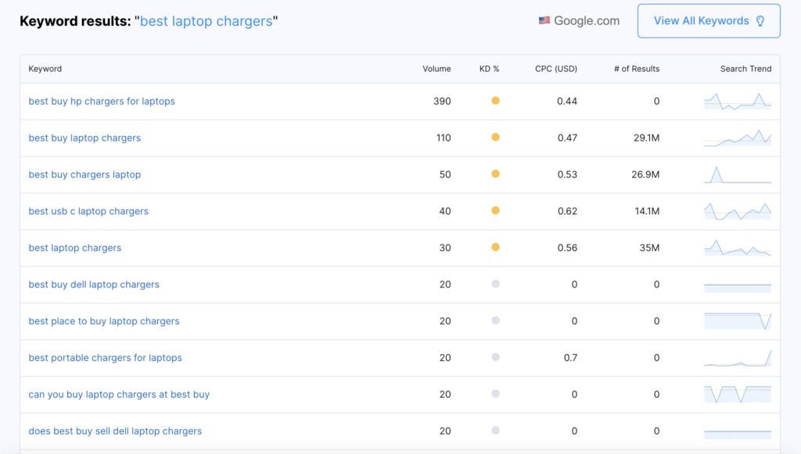Open 'best place to buy laptop chargers' link
801x454 pixels.
coord(104,321)
